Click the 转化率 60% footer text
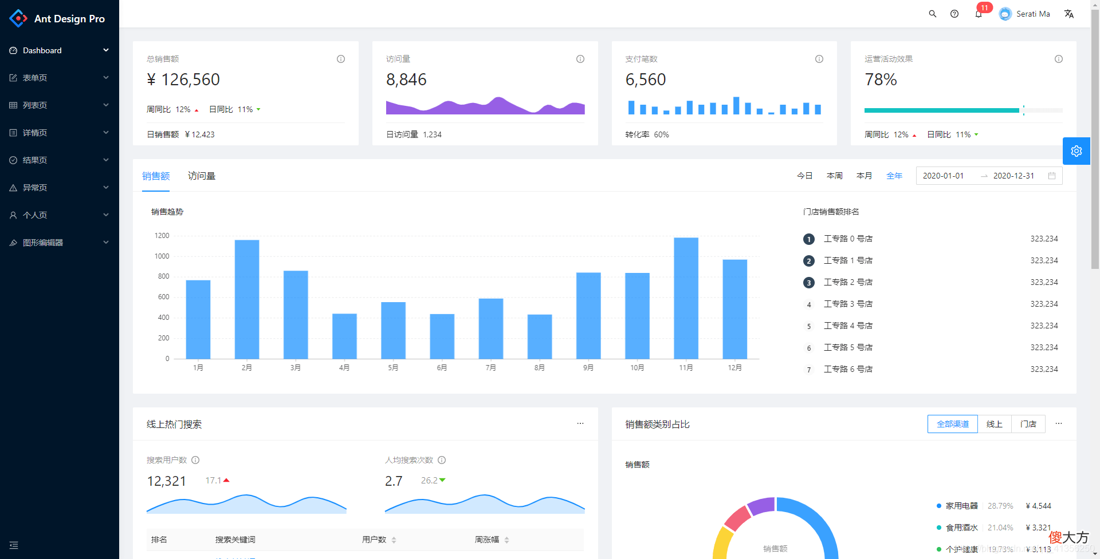Viewport: 1100px width, 559px height. pos(647,134)
